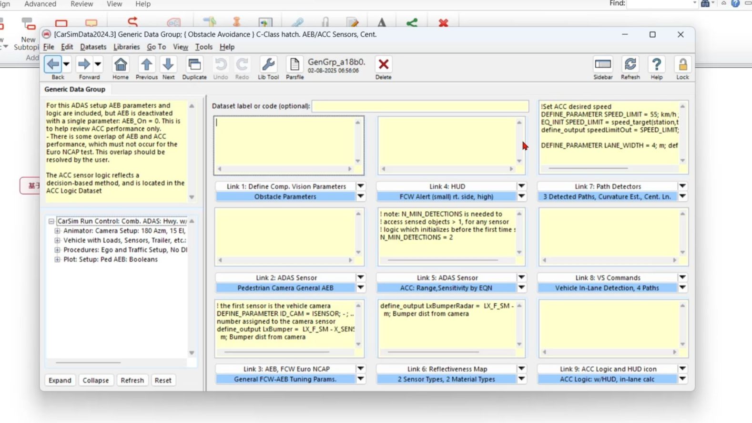Open Pedestrian Camera General AEB dataset link
Viewport: 752px width, 423px height.
pyautogui.click(x=285, y=288)
